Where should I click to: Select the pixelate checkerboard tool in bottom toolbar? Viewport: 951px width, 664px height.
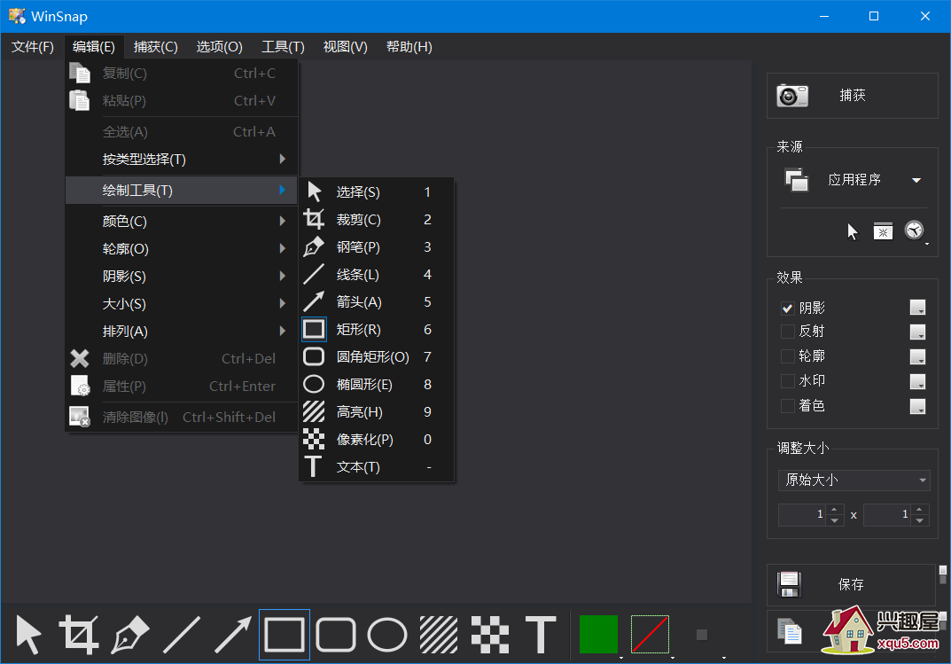488,635
